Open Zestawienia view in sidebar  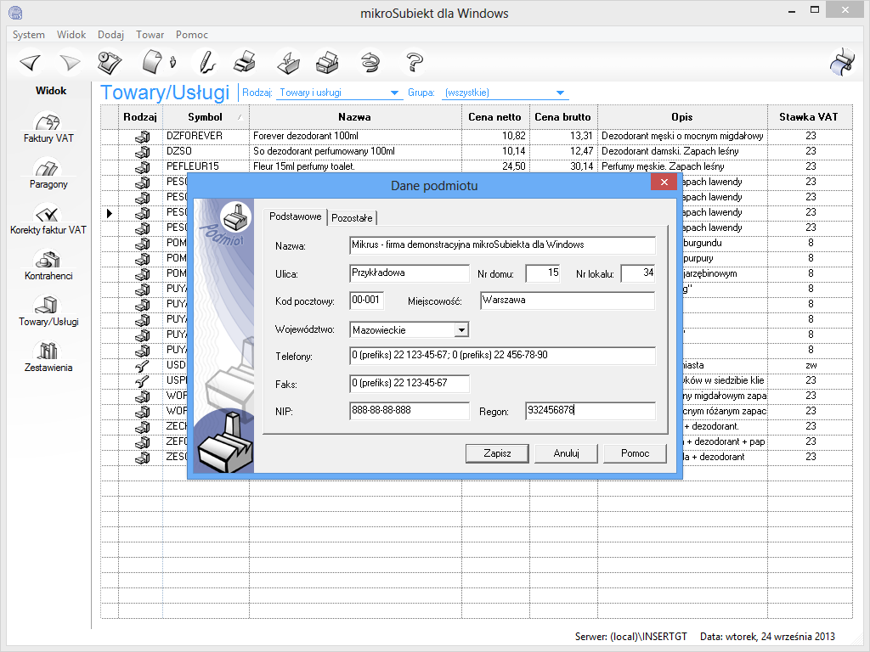click(48, 358)
